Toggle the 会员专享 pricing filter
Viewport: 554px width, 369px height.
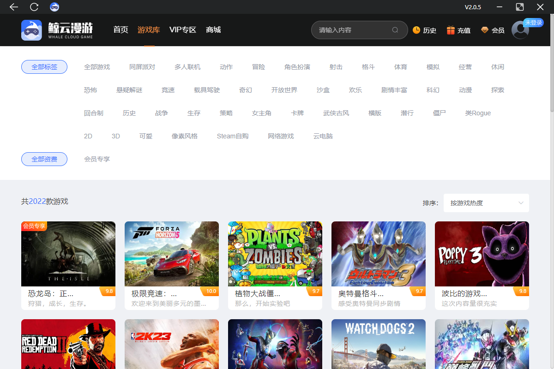click(97, 159)
